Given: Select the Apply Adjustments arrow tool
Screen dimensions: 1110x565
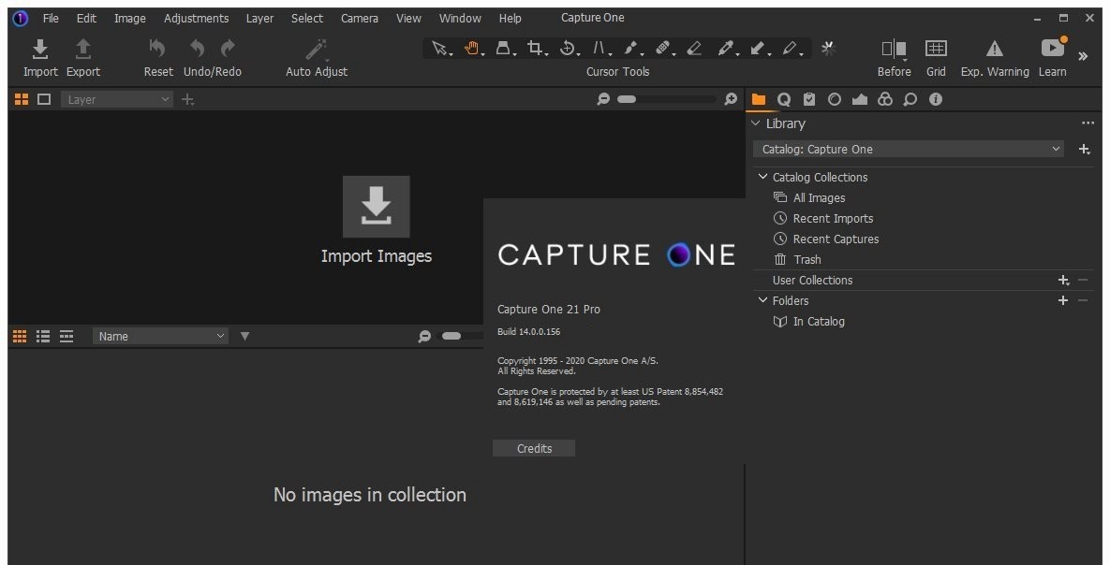Looking at the screenshot, I should (758, 48).
